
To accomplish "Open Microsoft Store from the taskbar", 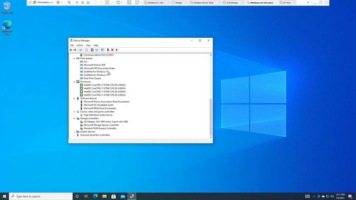I will 113,196.
